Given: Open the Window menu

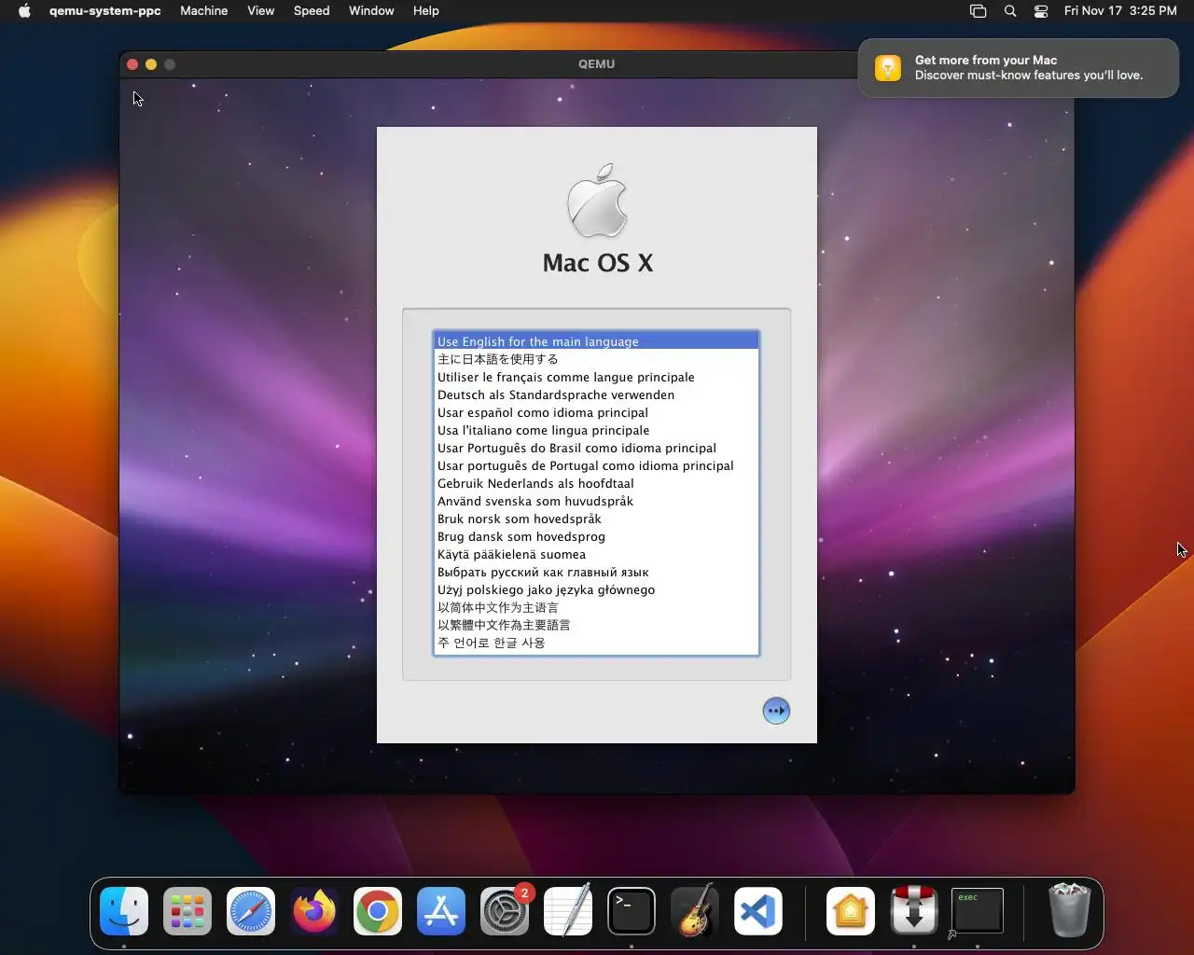Looking at the screenshot, I should tap(371, 11).
